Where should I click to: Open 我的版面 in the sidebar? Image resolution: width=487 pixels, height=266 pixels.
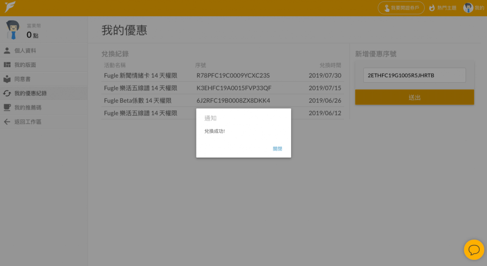coord(44,65)
